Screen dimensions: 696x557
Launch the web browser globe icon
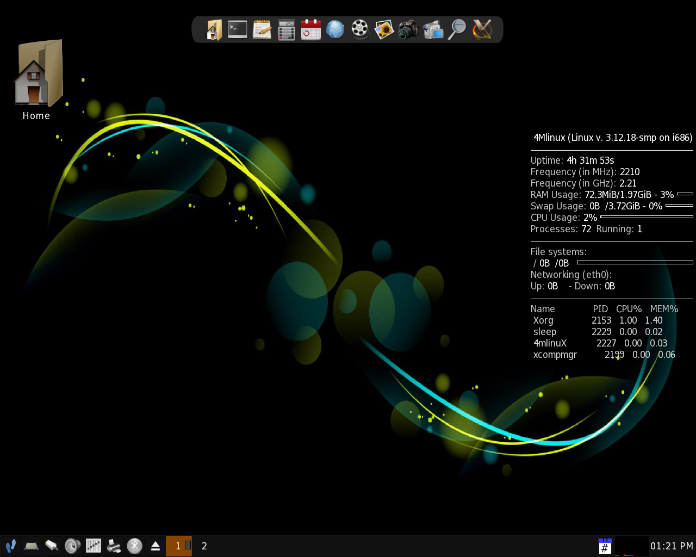(x=335, y=29)
